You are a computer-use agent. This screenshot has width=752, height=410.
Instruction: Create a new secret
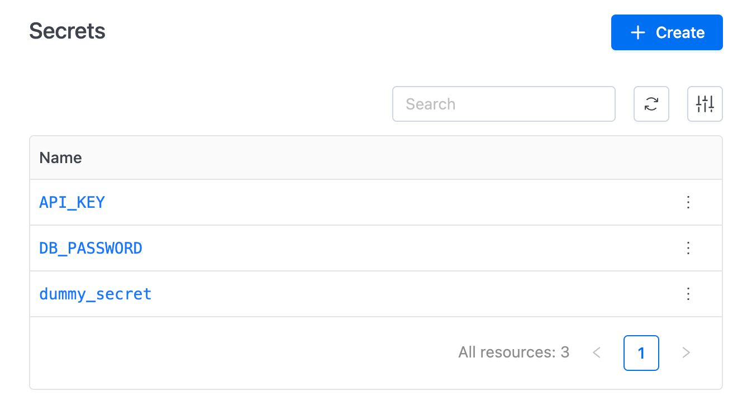[x=667, y=32]
